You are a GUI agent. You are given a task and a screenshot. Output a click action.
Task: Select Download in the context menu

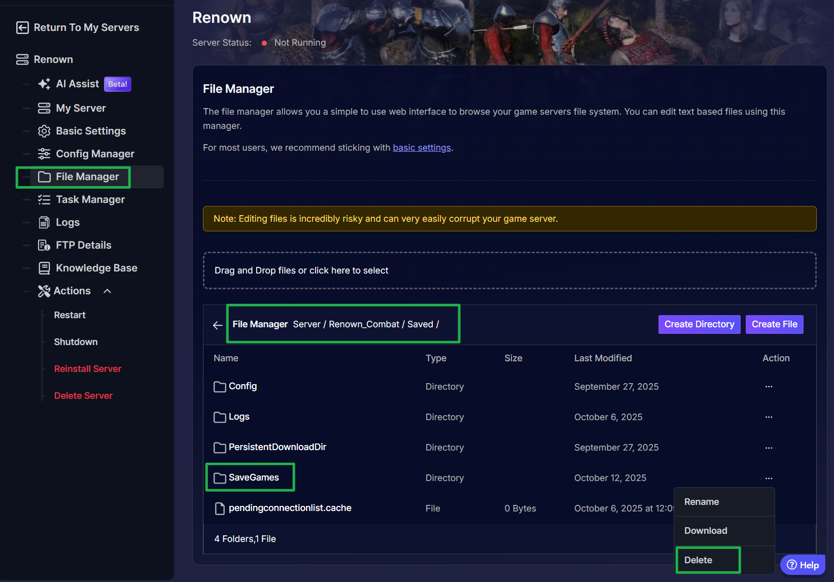(x=705, y=531)
